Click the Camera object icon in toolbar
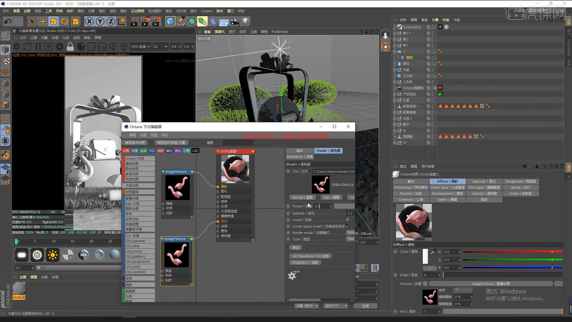The image size is (572, 322). click(x=234, y=21)
